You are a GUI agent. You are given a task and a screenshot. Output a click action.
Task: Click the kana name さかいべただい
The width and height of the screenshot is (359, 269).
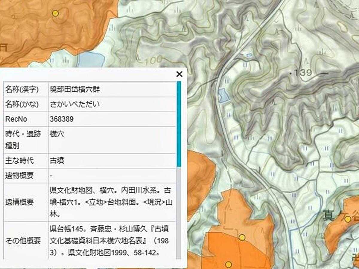75,104
